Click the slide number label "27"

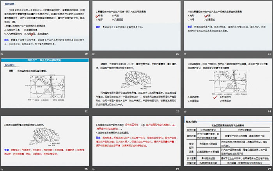(x=269, y=169)
